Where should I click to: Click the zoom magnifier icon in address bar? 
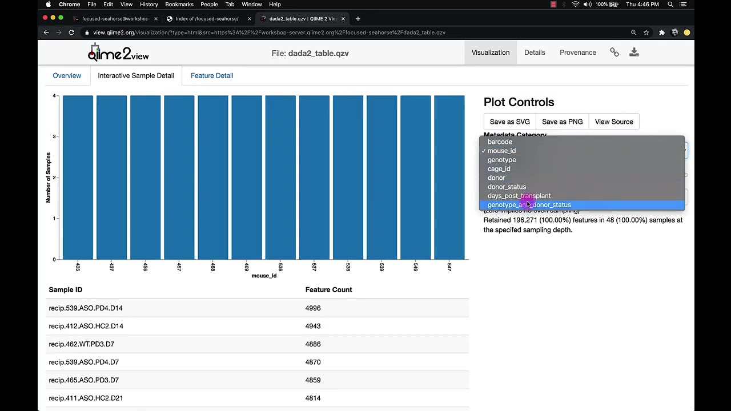[633, 33]
